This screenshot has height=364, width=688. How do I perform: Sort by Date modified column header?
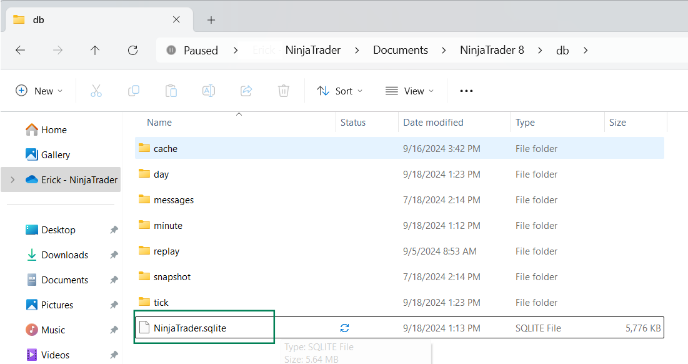tap(433, 123)
